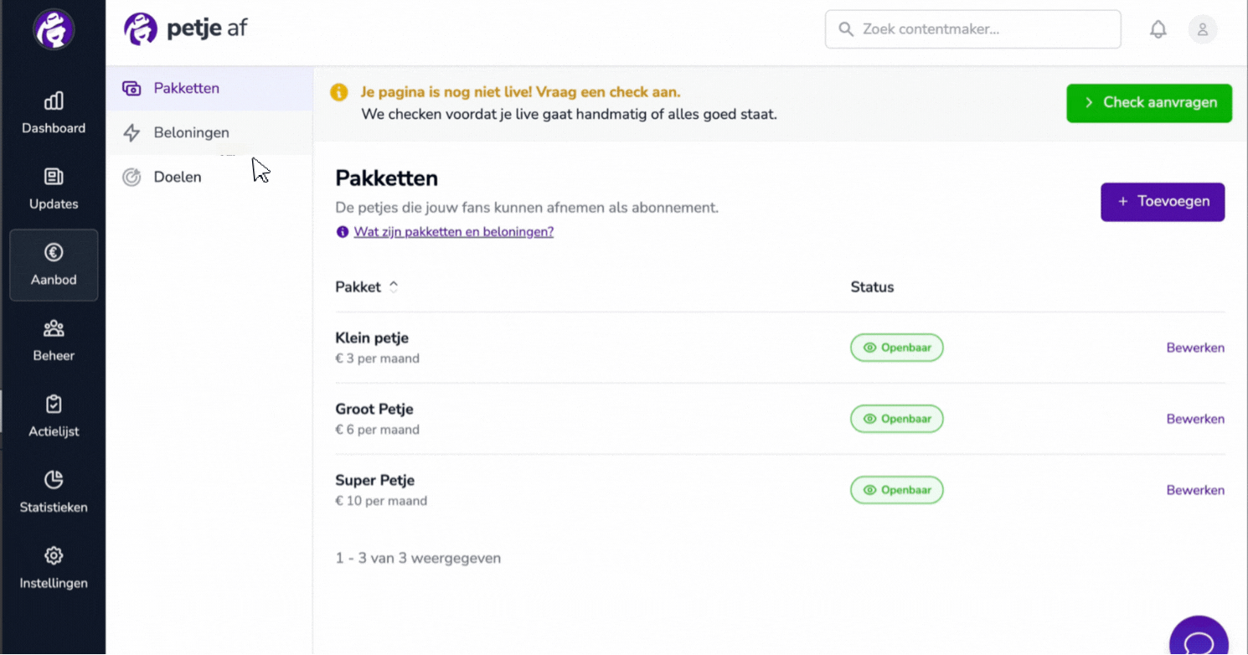Click the Toevoegen button
1248x655 pixels.
pos(1163,202)
